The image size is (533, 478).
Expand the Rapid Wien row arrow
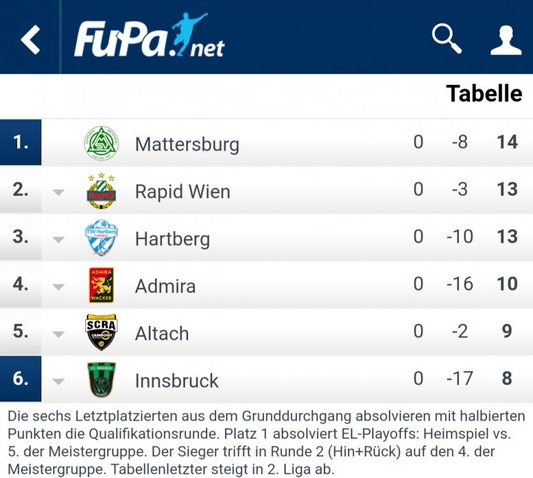pyautogui.click(x=59, y=192)
